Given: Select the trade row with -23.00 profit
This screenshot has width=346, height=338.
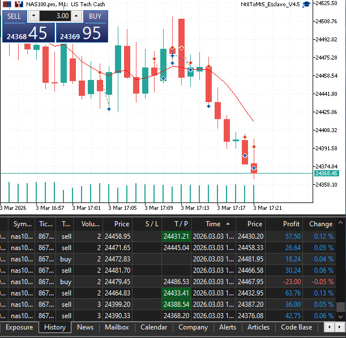Looking at the screenshot, I should pyautogui.click(x=170, y=281).
